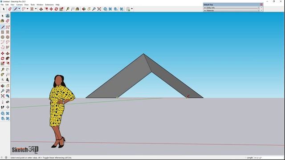Expand the Entity Info tray panel
Image resolution: width=285 pixels, height=160 pixels.
tap(232, 8)
